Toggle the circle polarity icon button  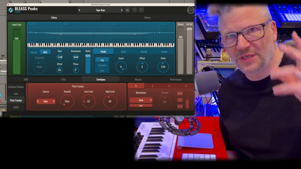(180, 100)
